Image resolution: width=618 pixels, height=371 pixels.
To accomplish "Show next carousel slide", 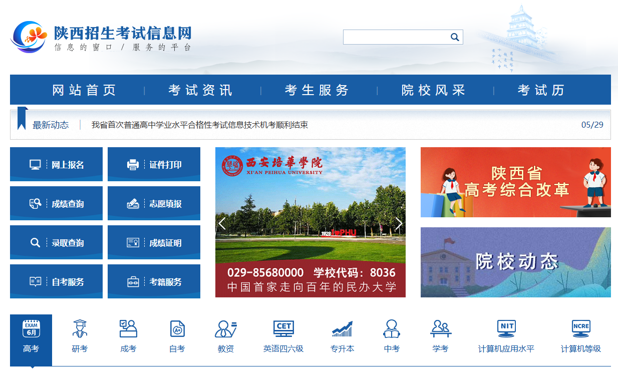I will [x=399, y=224].
